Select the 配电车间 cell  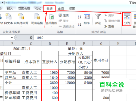[x=12, y=98]
